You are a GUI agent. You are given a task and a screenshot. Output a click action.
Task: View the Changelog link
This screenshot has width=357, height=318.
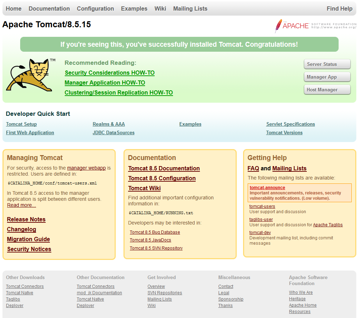point(21,229)
